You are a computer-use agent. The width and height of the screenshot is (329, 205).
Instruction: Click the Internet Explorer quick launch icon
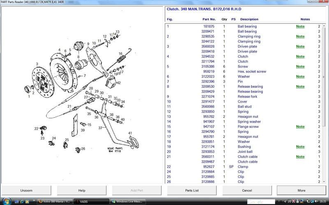pyautogui.click(x=22, y=202)
